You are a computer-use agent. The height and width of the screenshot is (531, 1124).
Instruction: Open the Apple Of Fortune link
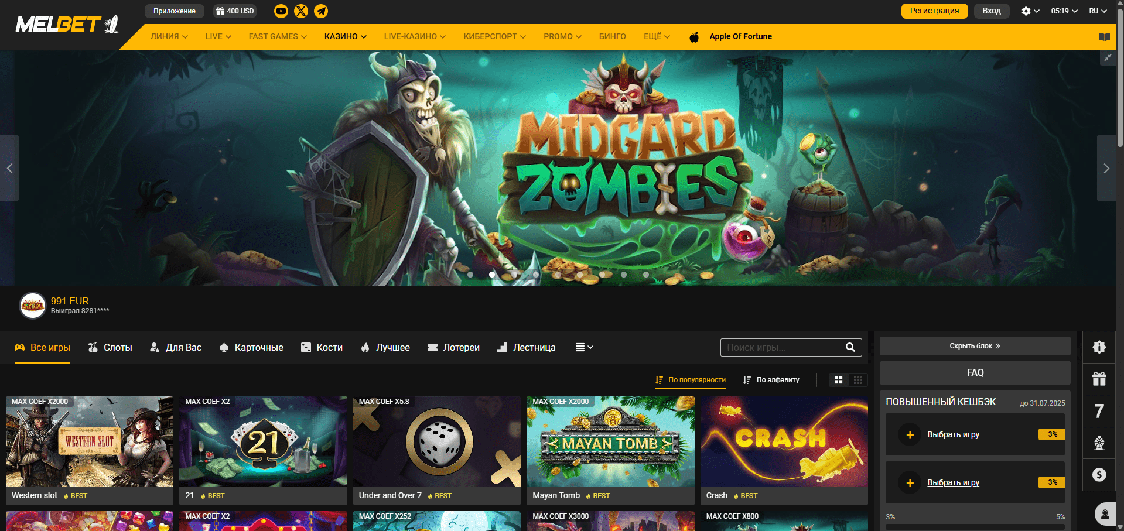(740, 37)
